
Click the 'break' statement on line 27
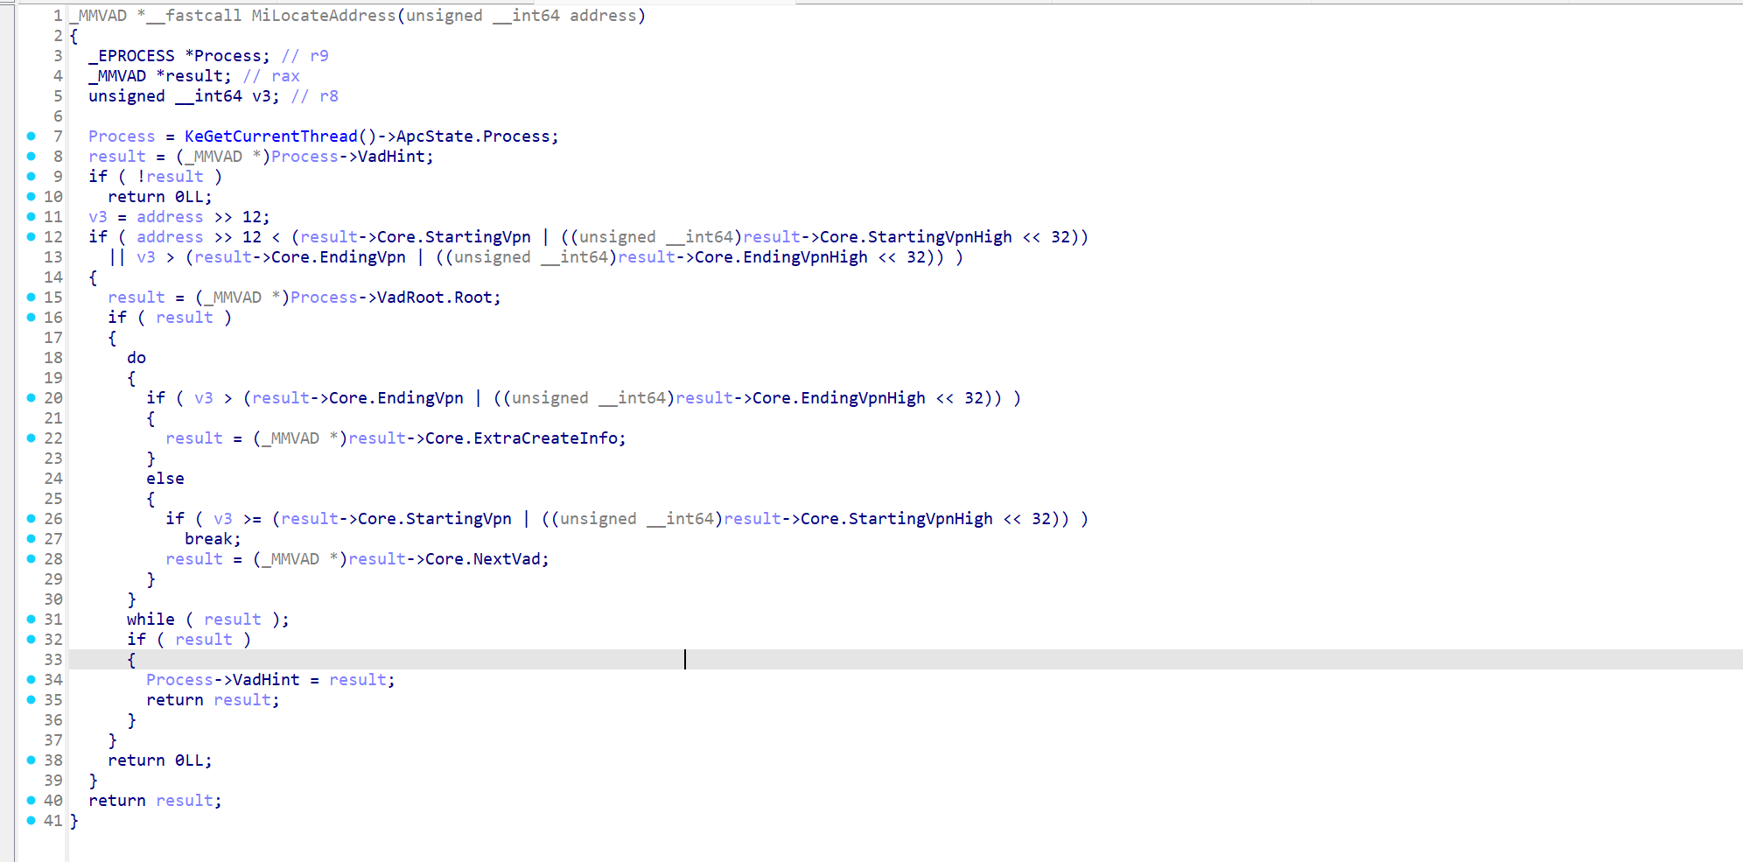click(208, 539)
